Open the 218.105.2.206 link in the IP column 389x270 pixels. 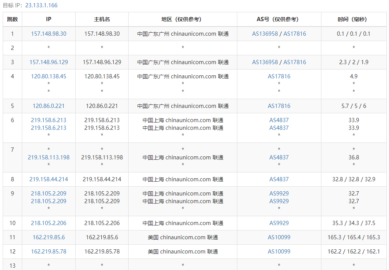pos(49,223)
